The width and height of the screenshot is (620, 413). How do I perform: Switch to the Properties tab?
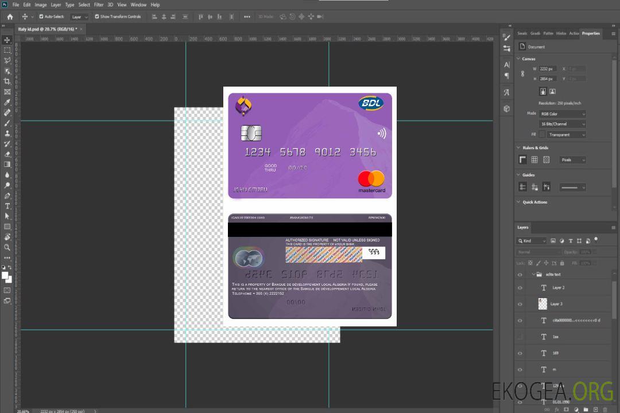tap(591, 34)
